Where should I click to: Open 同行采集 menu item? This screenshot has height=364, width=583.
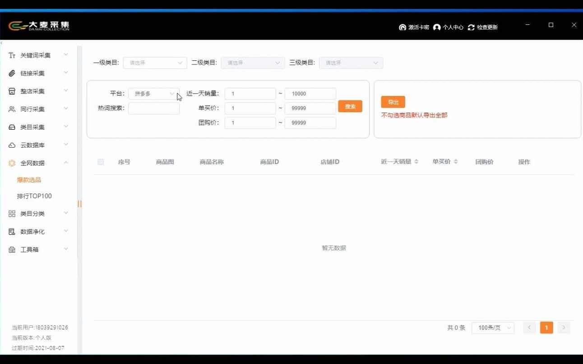(32, 109)
